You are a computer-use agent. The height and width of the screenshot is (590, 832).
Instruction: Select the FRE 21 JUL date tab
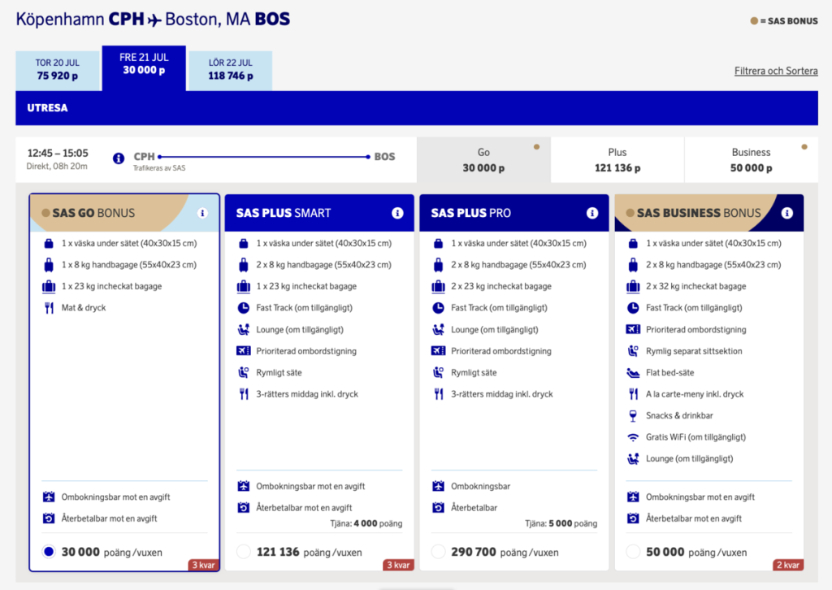point(144,68)
